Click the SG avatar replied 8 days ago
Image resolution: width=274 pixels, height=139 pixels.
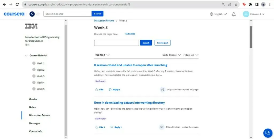162,127
